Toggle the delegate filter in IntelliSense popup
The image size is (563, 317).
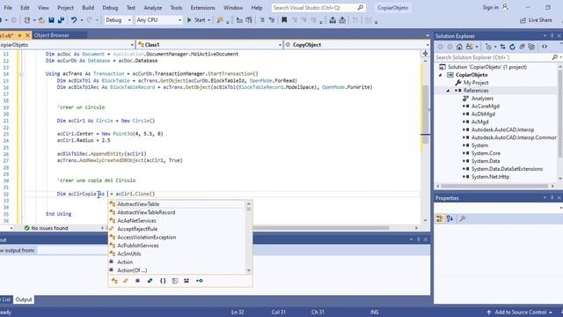coord(137,281)
